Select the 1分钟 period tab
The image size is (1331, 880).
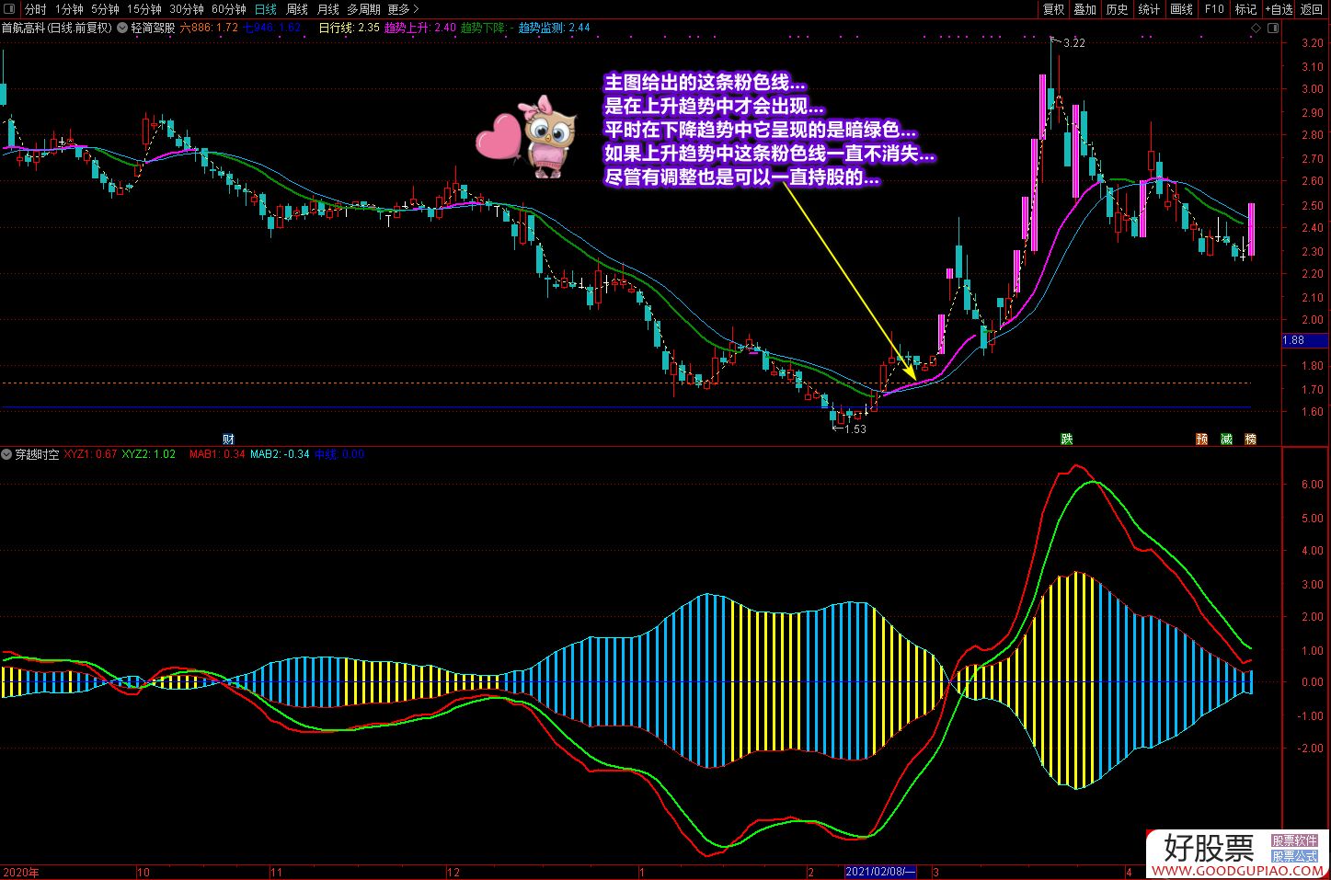click(x=69, y=9)
